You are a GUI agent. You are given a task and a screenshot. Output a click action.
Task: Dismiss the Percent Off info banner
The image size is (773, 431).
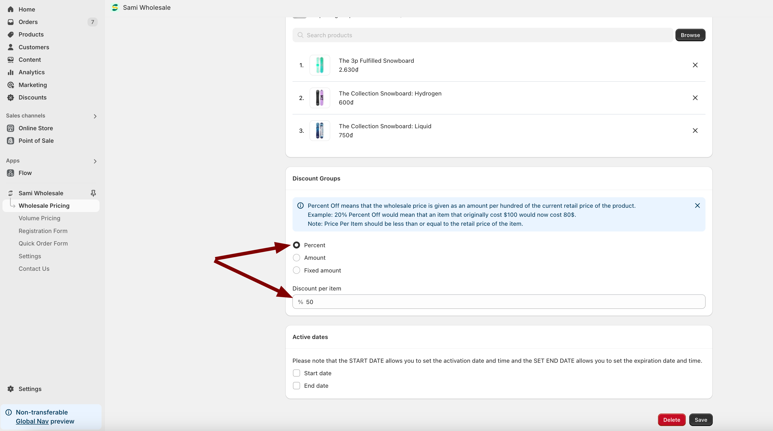pyautogui.click(x=697, y=205)
